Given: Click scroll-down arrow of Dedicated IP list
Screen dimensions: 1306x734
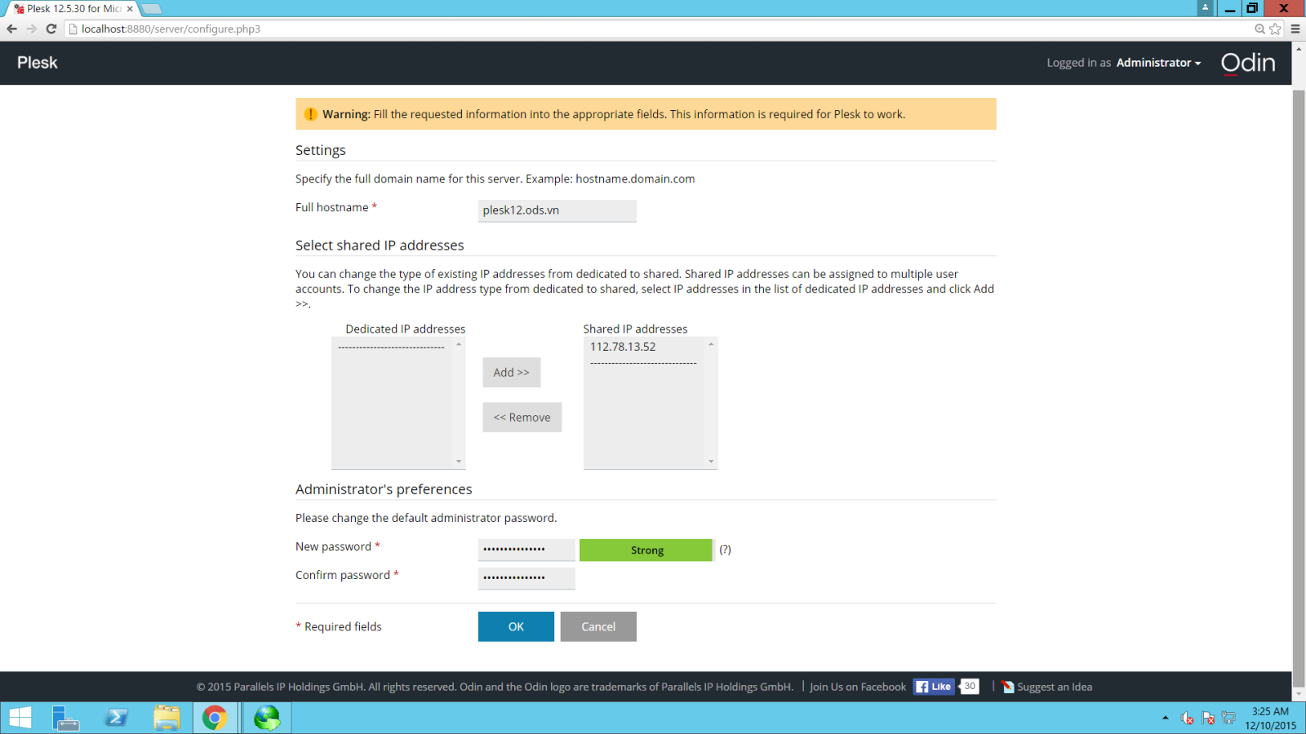Looking at the screenshot, I should [459, 462].
